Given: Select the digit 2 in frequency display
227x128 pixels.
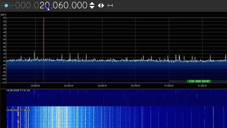Looking at the screenshot, I should coord(42,6).
